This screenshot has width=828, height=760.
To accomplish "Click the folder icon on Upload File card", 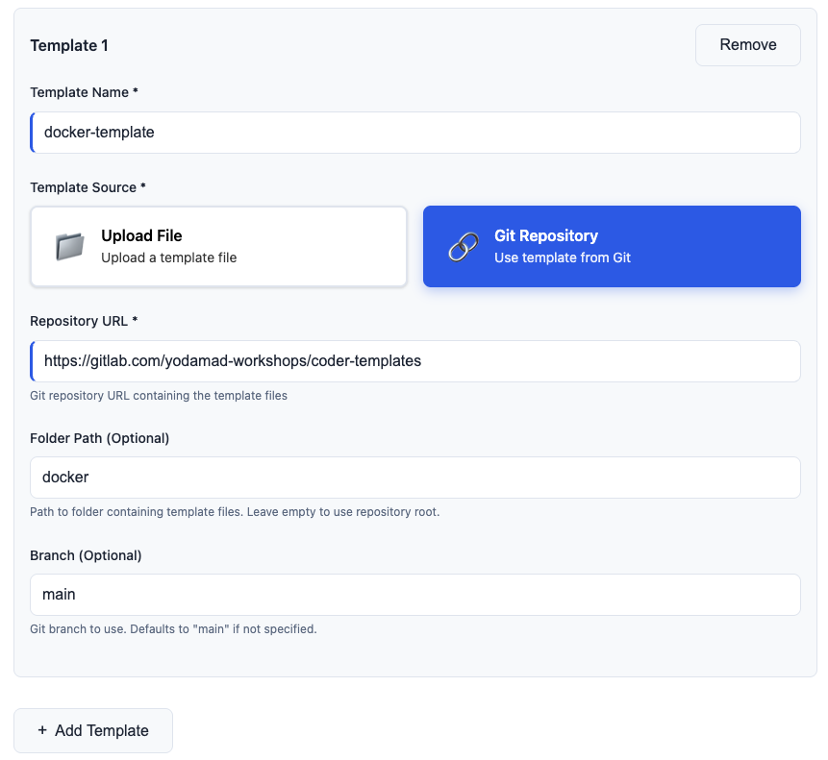I will tap(66, 245).
